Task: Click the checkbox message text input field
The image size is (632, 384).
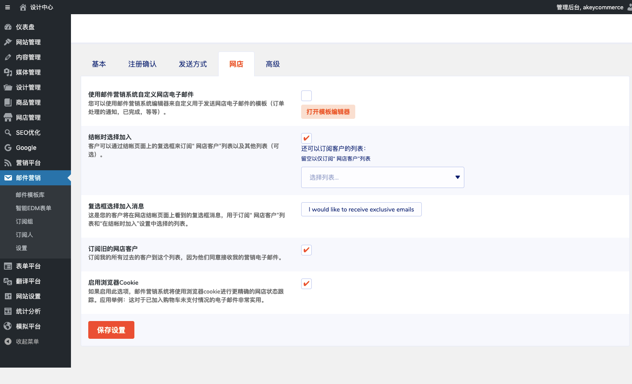Action: 361,209
